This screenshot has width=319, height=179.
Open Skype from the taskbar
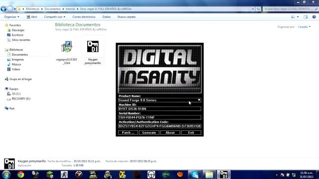coord(195,175)
